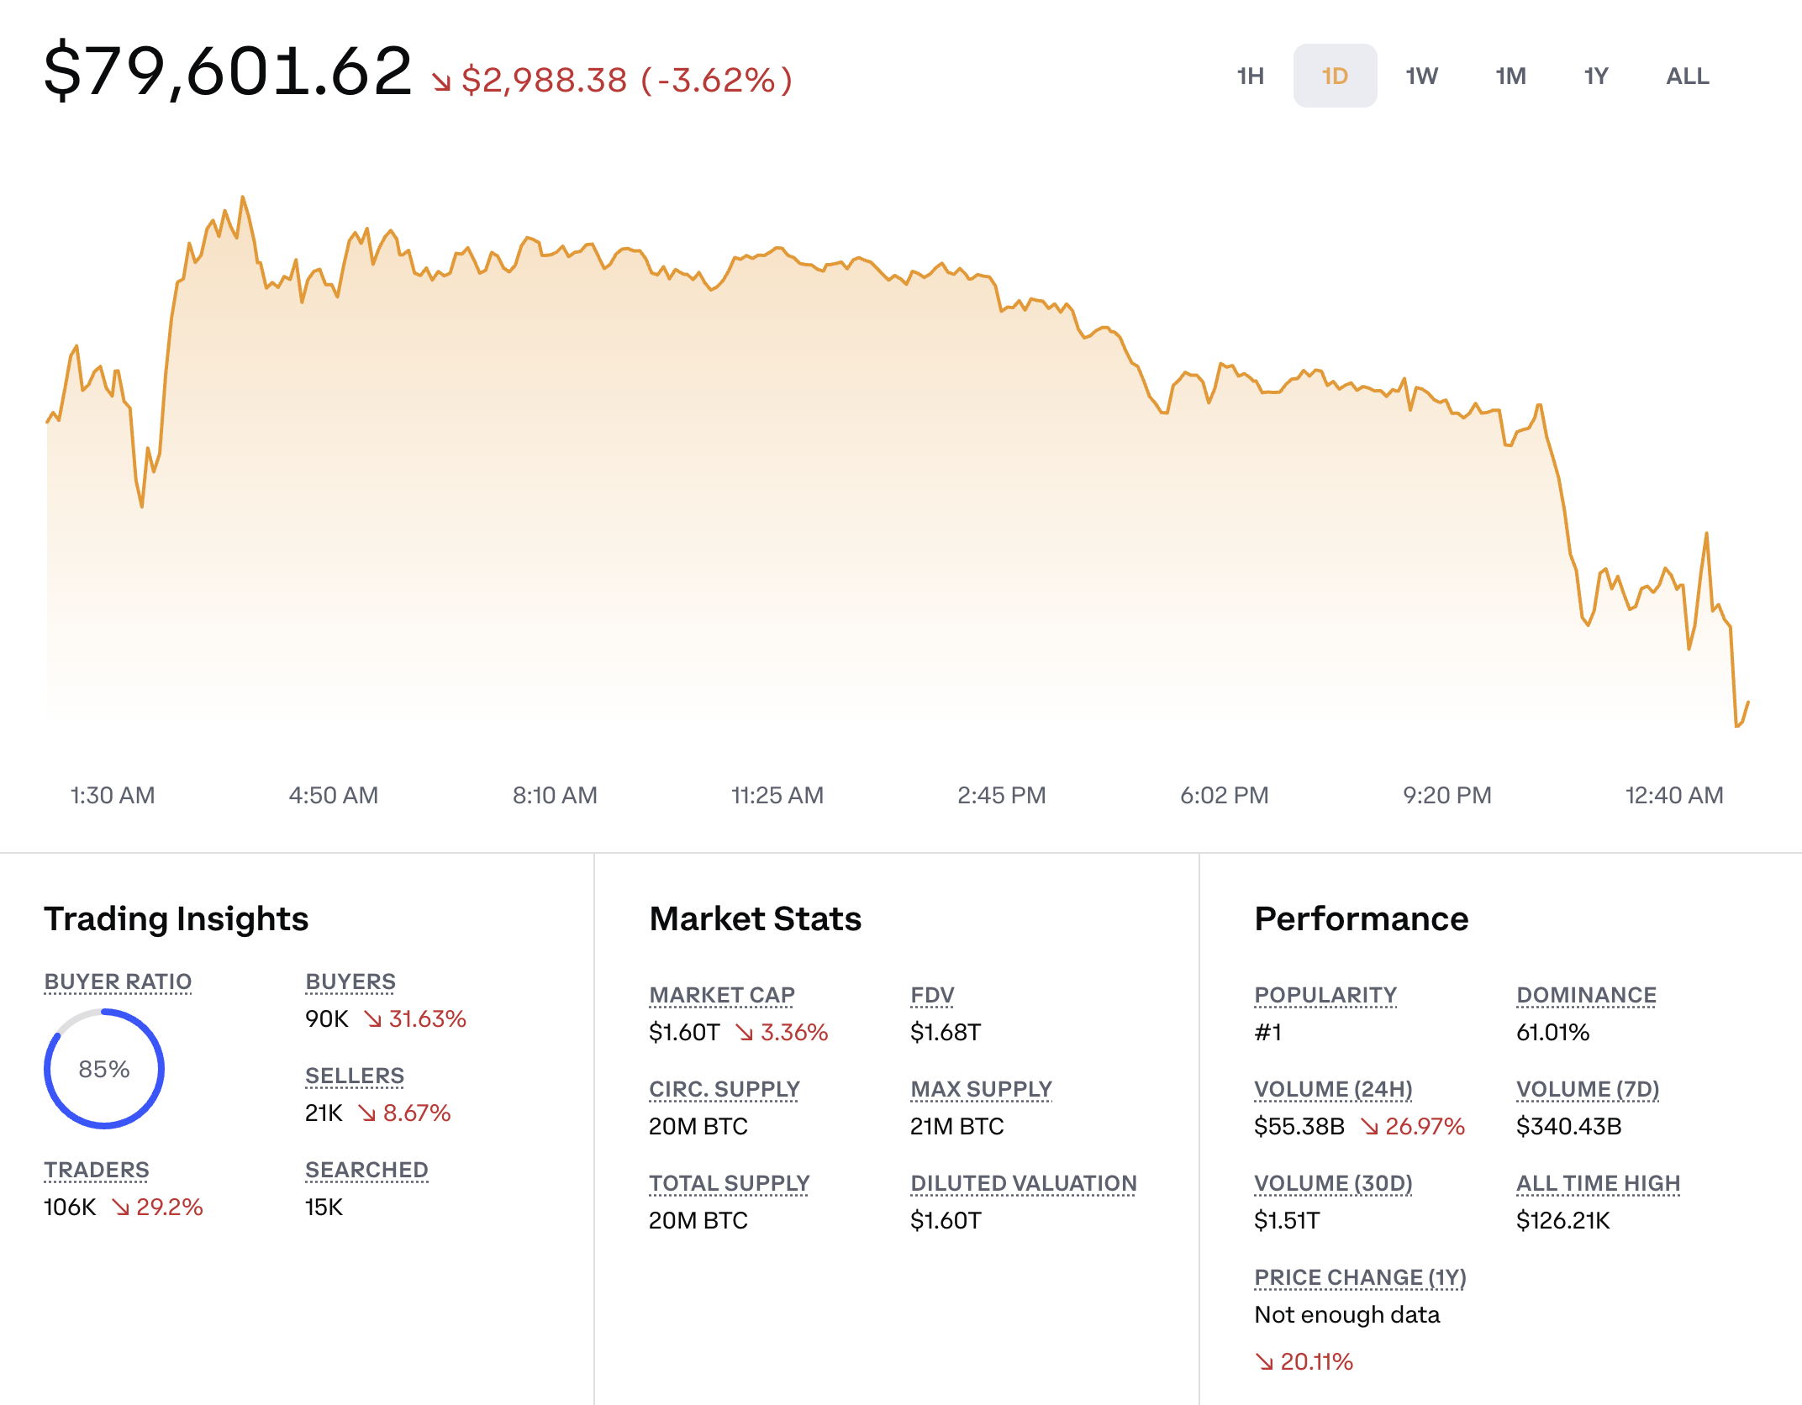The width and height of the screenshot is (1802, 1405).
Task: Click the ALL TIME HIGH label
Action: click(x=1598, y=1183)
